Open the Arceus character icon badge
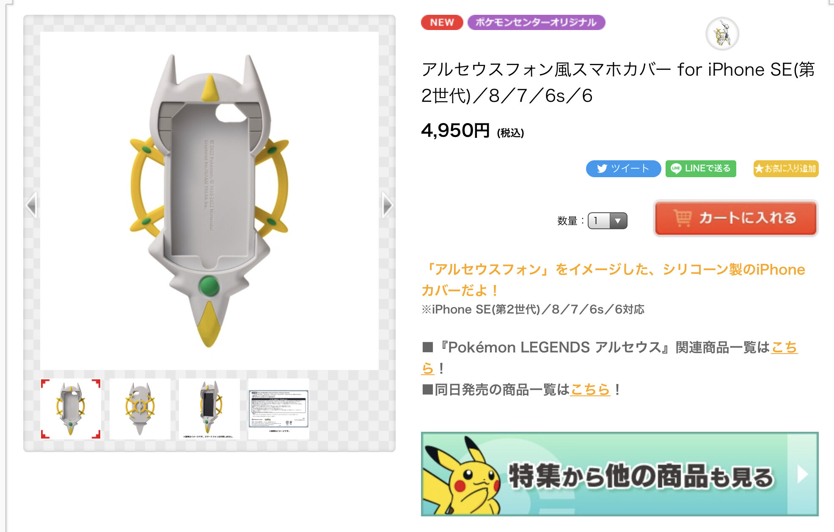Viewport: 834px width, 532px height. (x=722, y=34)
